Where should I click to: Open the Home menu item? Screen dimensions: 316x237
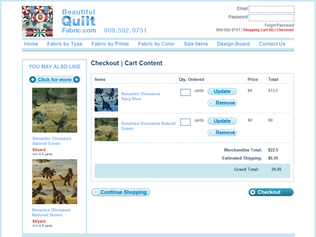point(31,44)
